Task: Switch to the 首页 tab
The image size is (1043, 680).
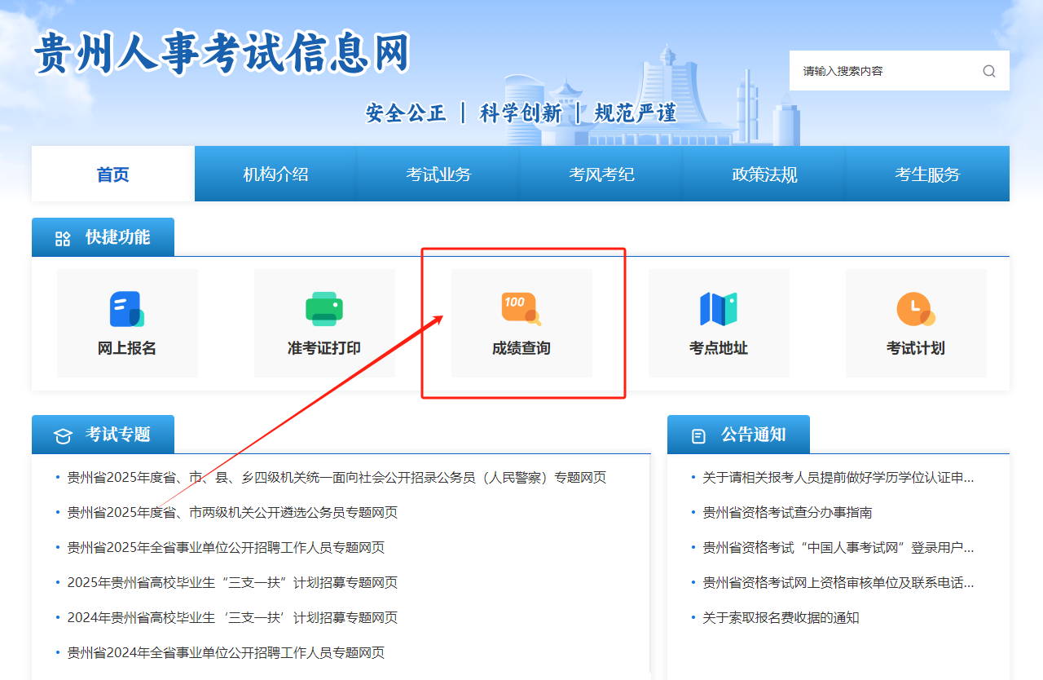Action: tap(113, 174)
